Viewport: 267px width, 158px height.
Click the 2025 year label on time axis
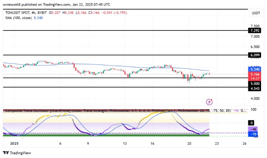(x=14, y=143)
